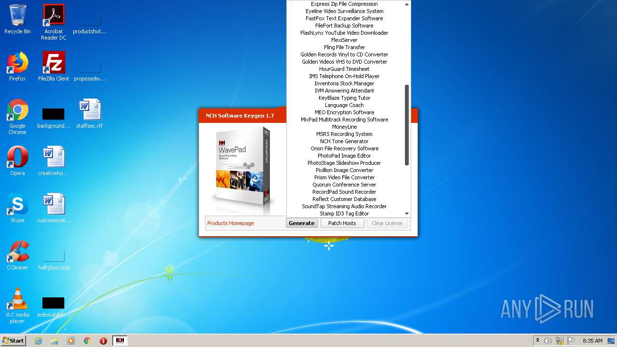Pick Orion File Recovery Software
The width and height of the screenshot is (617, 347).
[x=344, y=148]
